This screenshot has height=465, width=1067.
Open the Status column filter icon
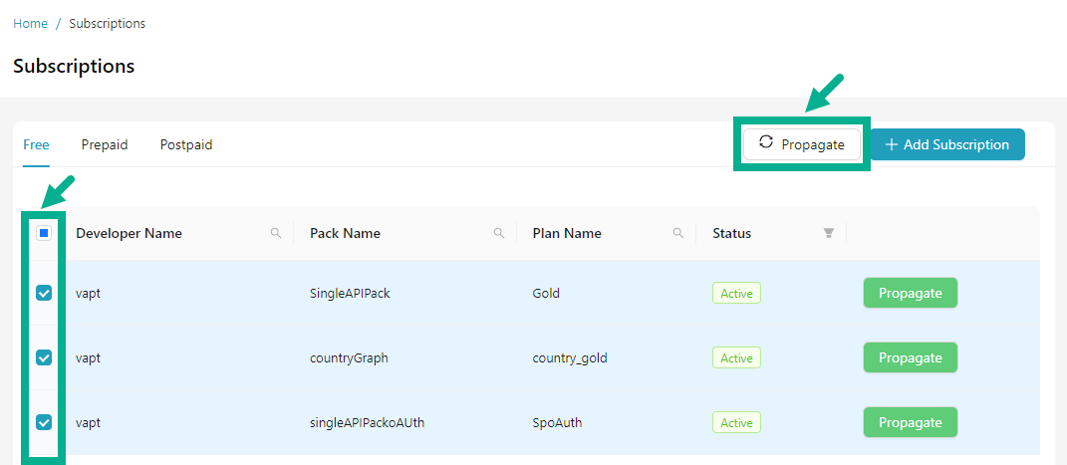click(828, 233)
